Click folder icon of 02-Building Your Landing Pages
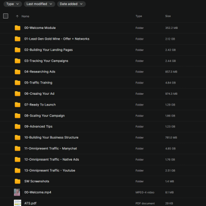This screenshot has height=206, width=206. [x=18, y=50]
